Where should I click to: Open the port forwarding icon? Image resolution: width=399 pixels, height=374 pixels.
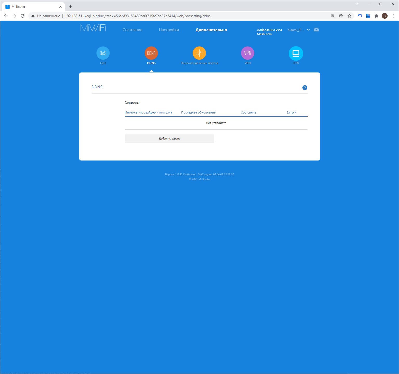click(x=199, y=53)
